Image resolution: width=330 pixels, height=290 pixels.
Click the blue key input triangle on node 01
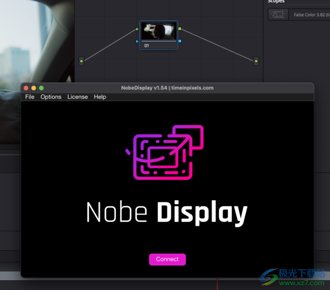point(137,41)
